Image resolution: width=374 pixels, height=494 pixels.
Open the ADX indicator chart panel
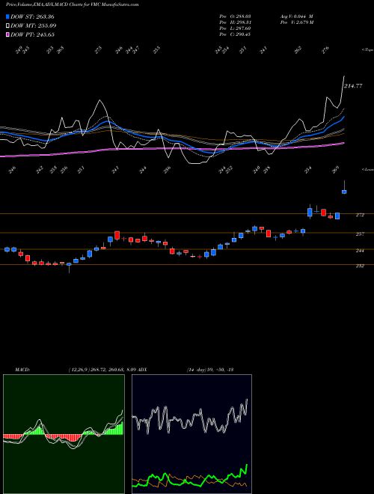click(191, 434)
